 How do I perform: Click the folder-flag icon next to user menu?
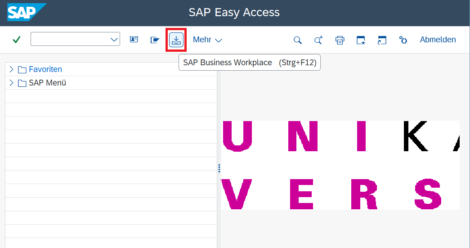coord(155,40)
